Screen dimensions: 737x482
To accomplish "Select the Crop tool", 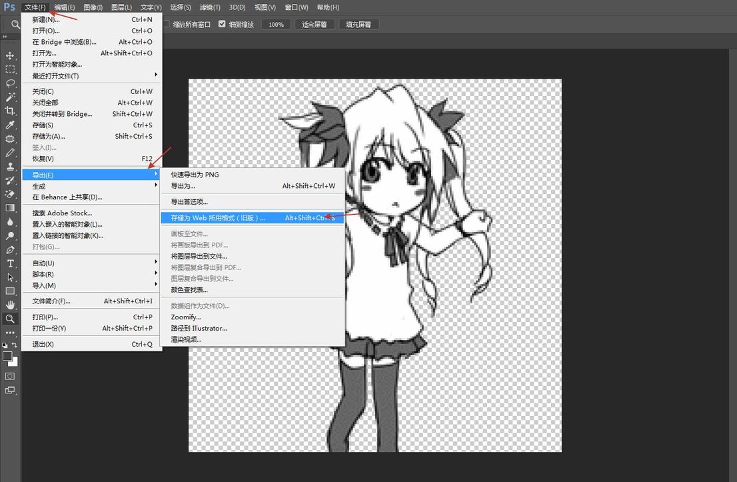I will [x=10, y=111].
